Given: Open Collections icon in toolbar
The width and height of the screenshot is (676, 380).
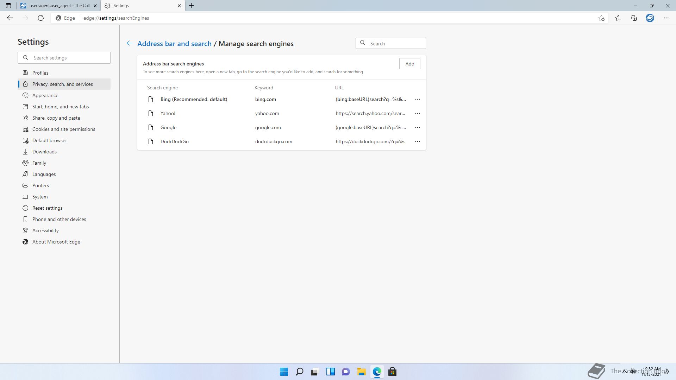Looking at the screenshot, I should [x=634, y=18].
